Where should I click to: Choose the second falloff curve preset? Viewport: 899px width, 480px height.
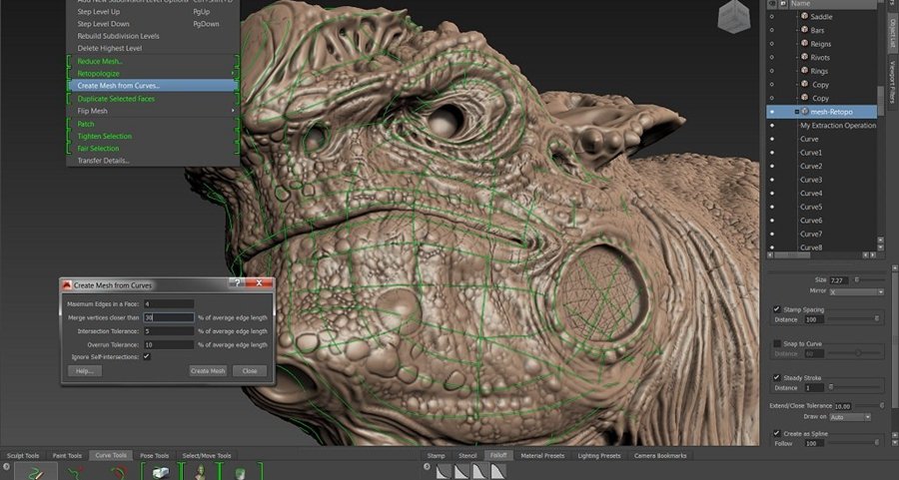coord(462,471)
